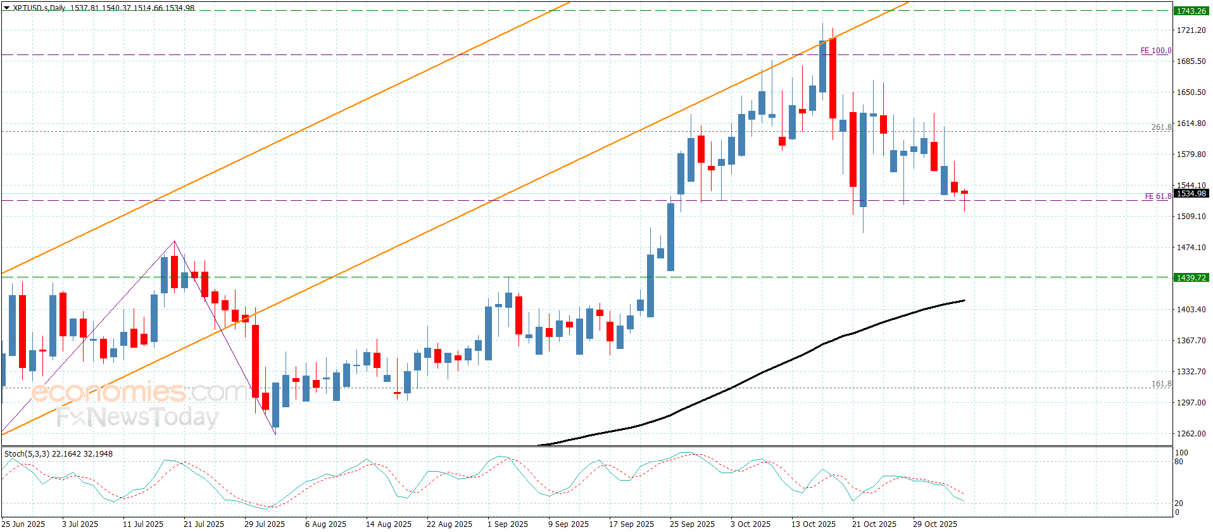Click the 25 Sep 2025 date label

click(693, 524)
